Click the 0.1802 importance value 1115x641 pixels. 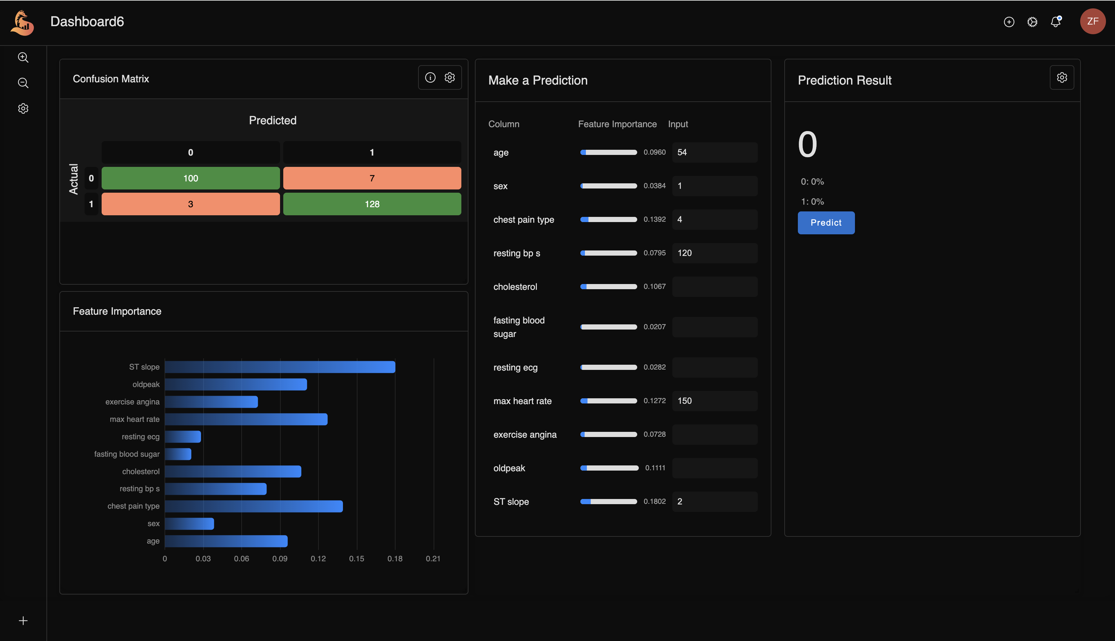[654, 502]
